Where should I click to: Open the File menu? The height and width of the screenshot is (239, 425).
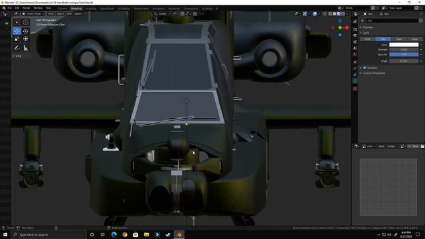click(x=10, y=9)
